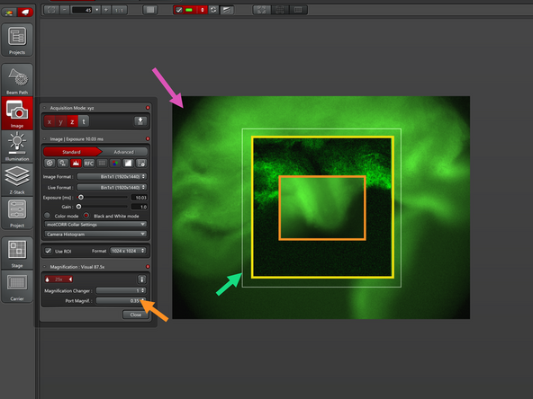Click the save acquisition mode icon
The image size is (533, 399).
[140, 121]
